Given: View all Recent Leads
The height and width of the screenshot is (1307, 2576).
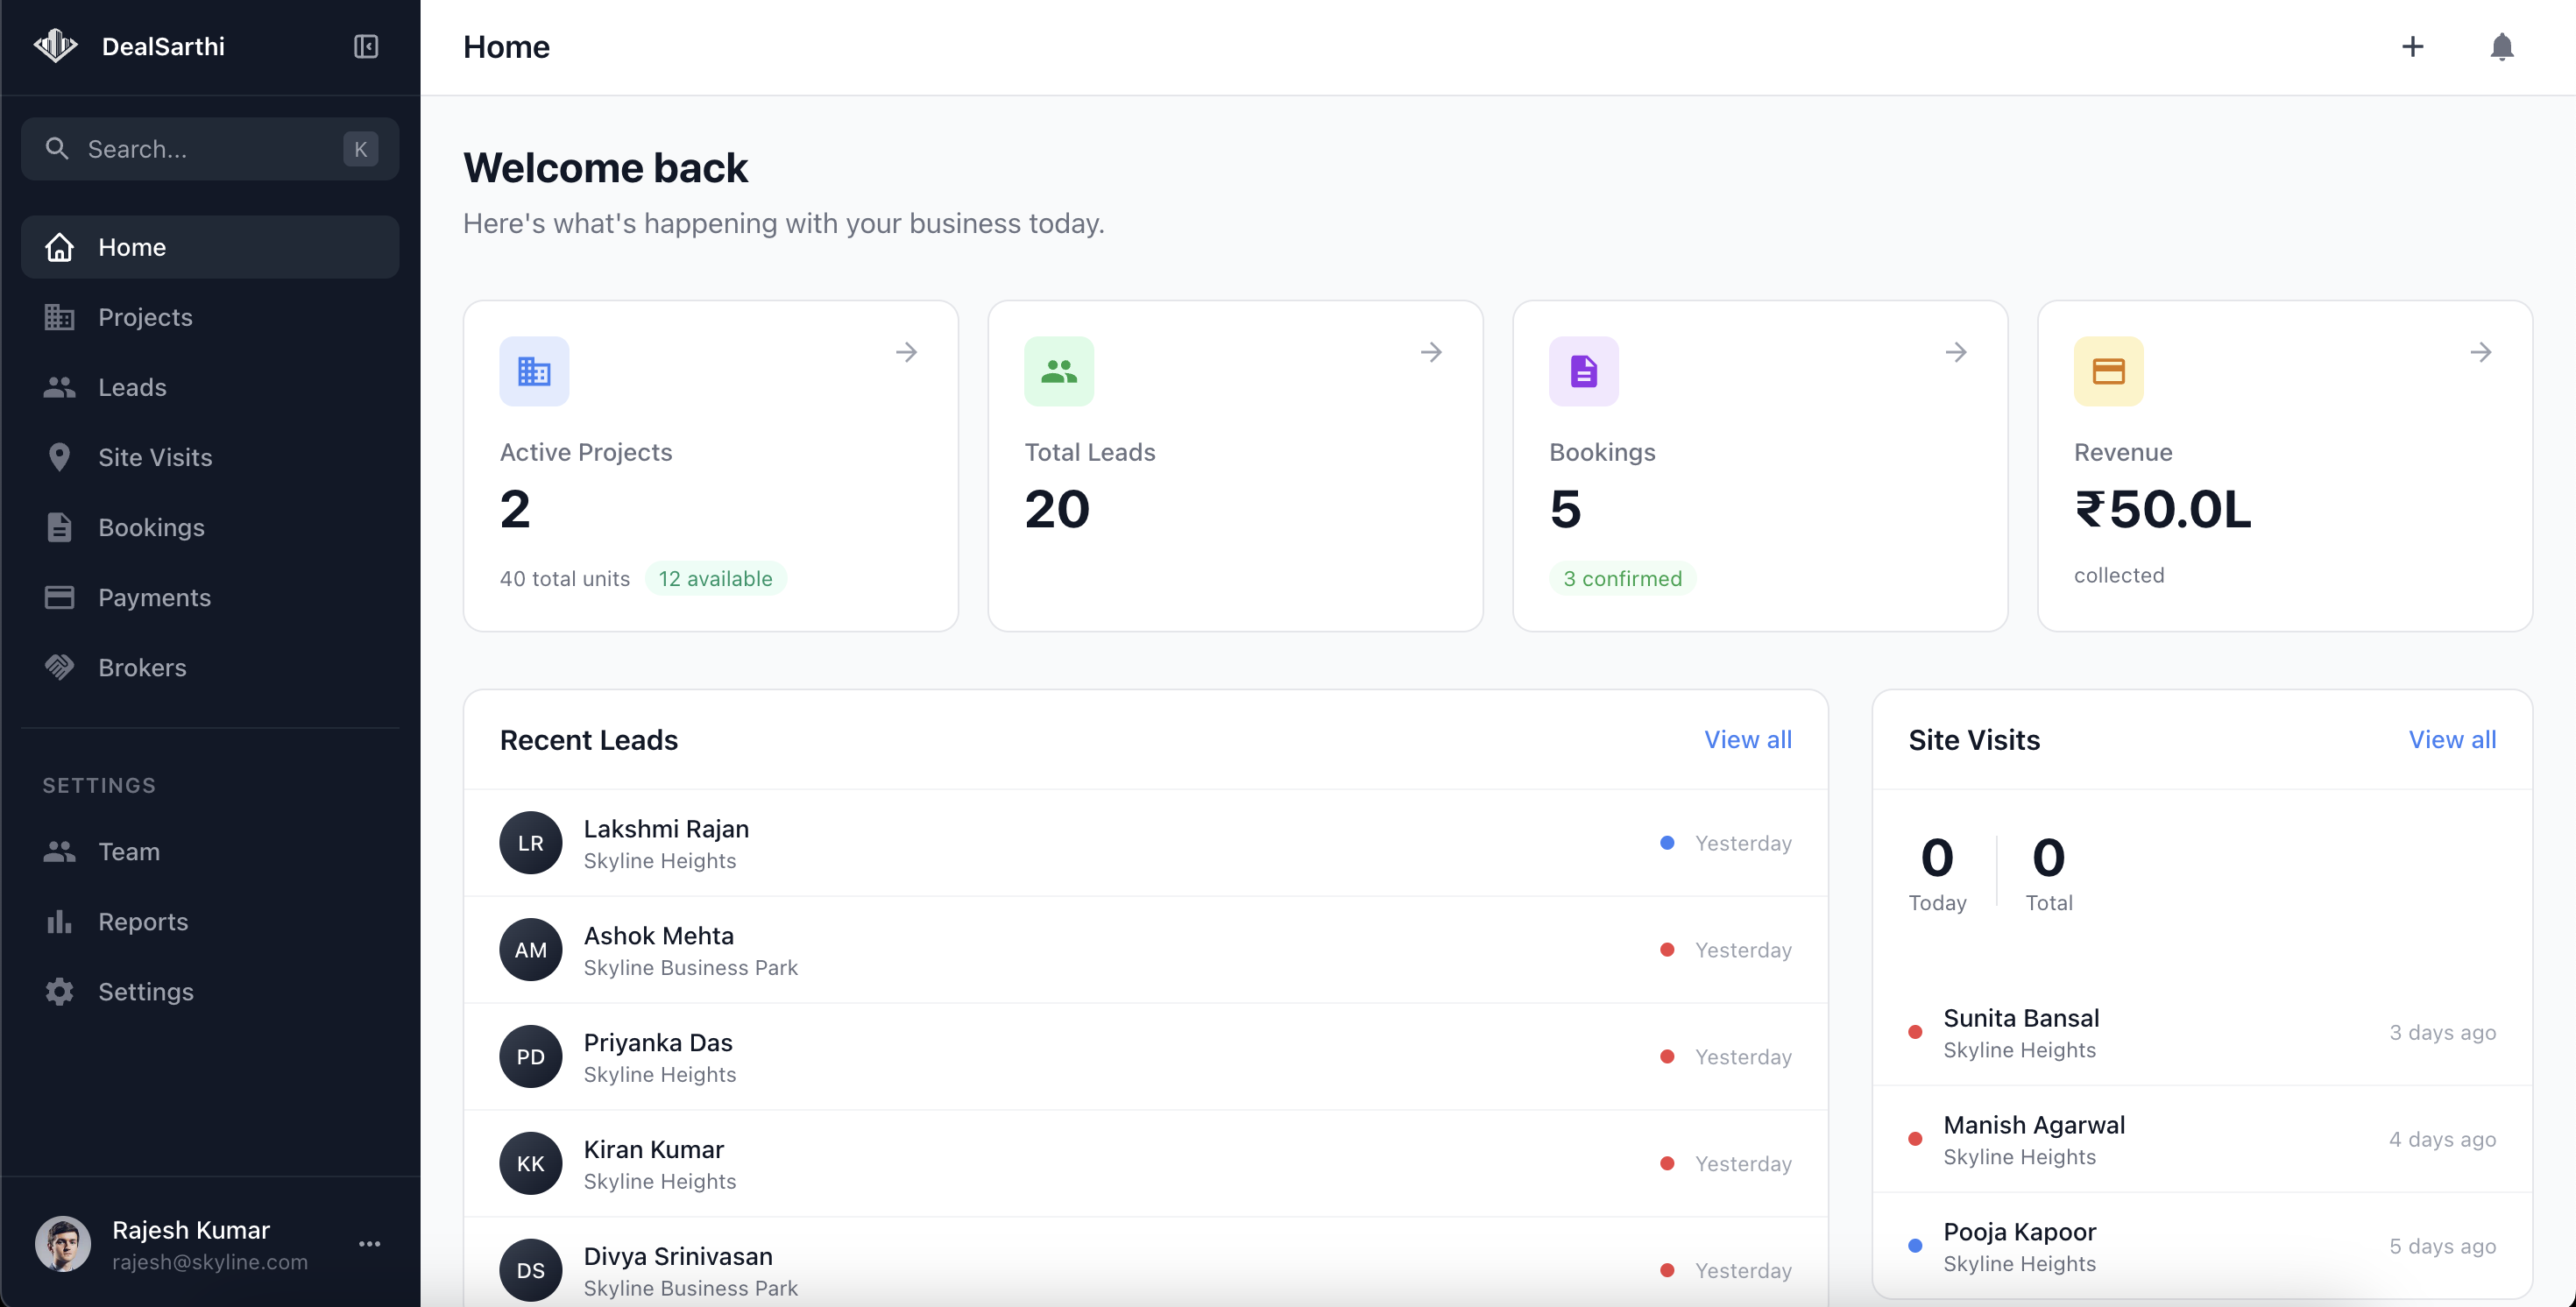Looking at the screenshot, I should [x=1747, y=740].
